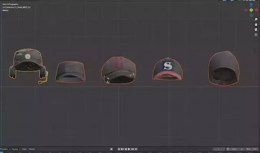Viewport: 260px width, 153px height.
Task: Jump to the next keyframe
Action: pos(132,149)
